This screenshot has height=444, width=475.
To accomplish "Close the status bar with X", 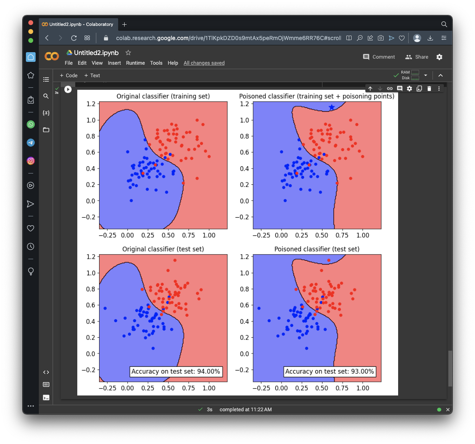I will 448,410.
